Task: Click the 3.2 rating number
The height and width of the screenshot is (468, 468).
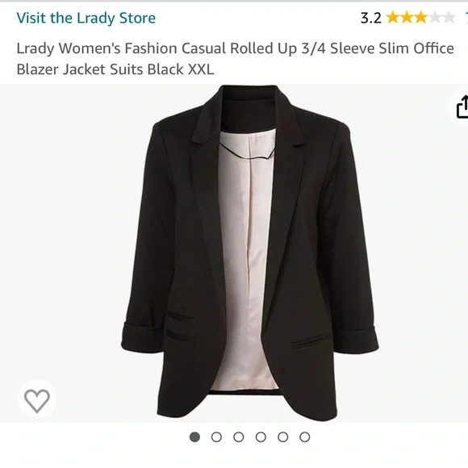Action: point(370,18)
